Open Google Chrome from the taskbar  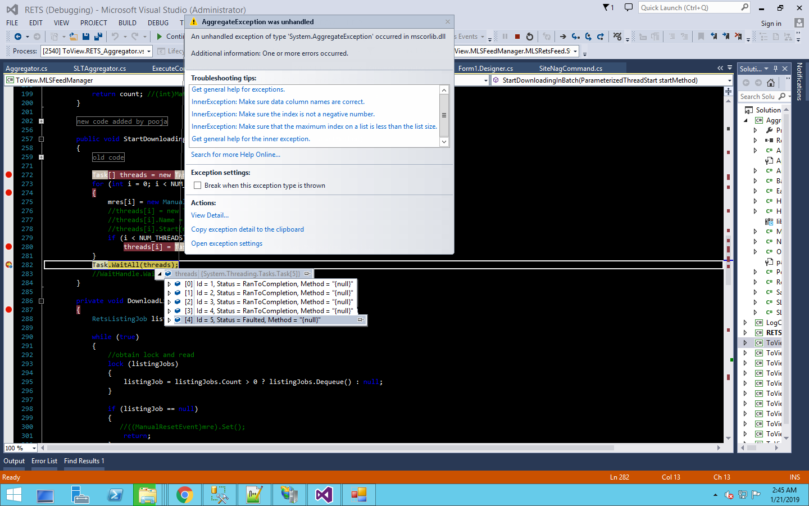[184, 495]
